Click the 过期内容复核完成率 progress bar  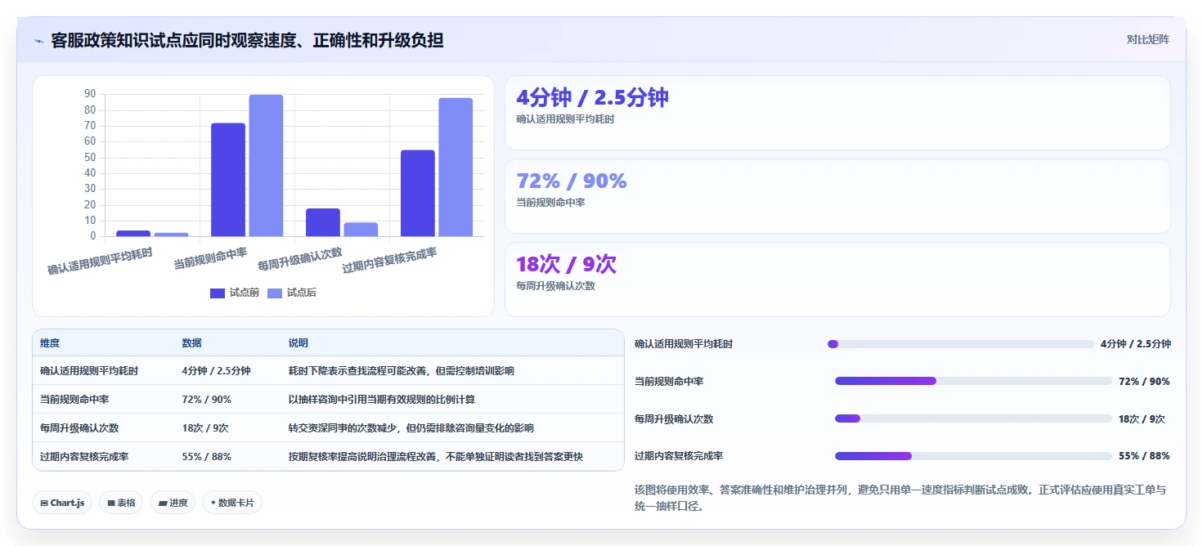[973, 456]
